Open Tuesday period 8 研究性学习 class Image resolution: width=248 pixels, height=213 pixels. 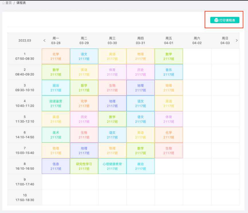click(84, 166)
